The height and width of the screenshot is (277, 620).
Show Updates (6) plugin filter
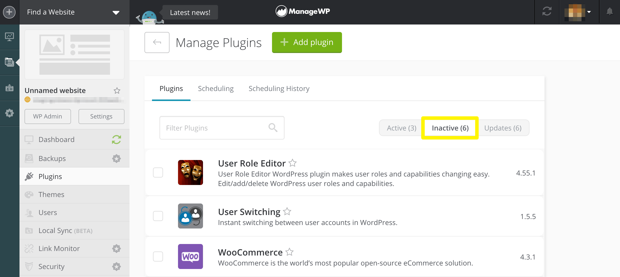point(503,128)
